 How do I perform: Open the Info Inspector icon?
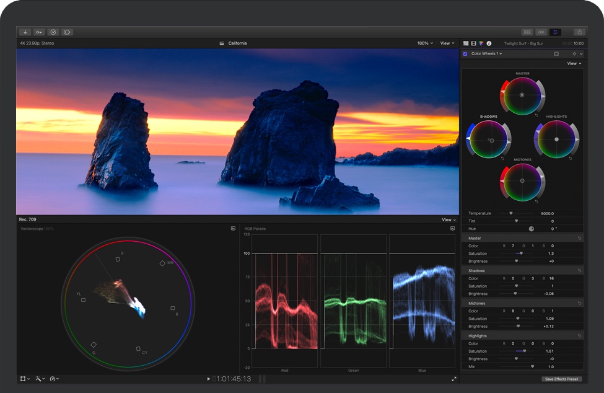[x=489, y=43]
